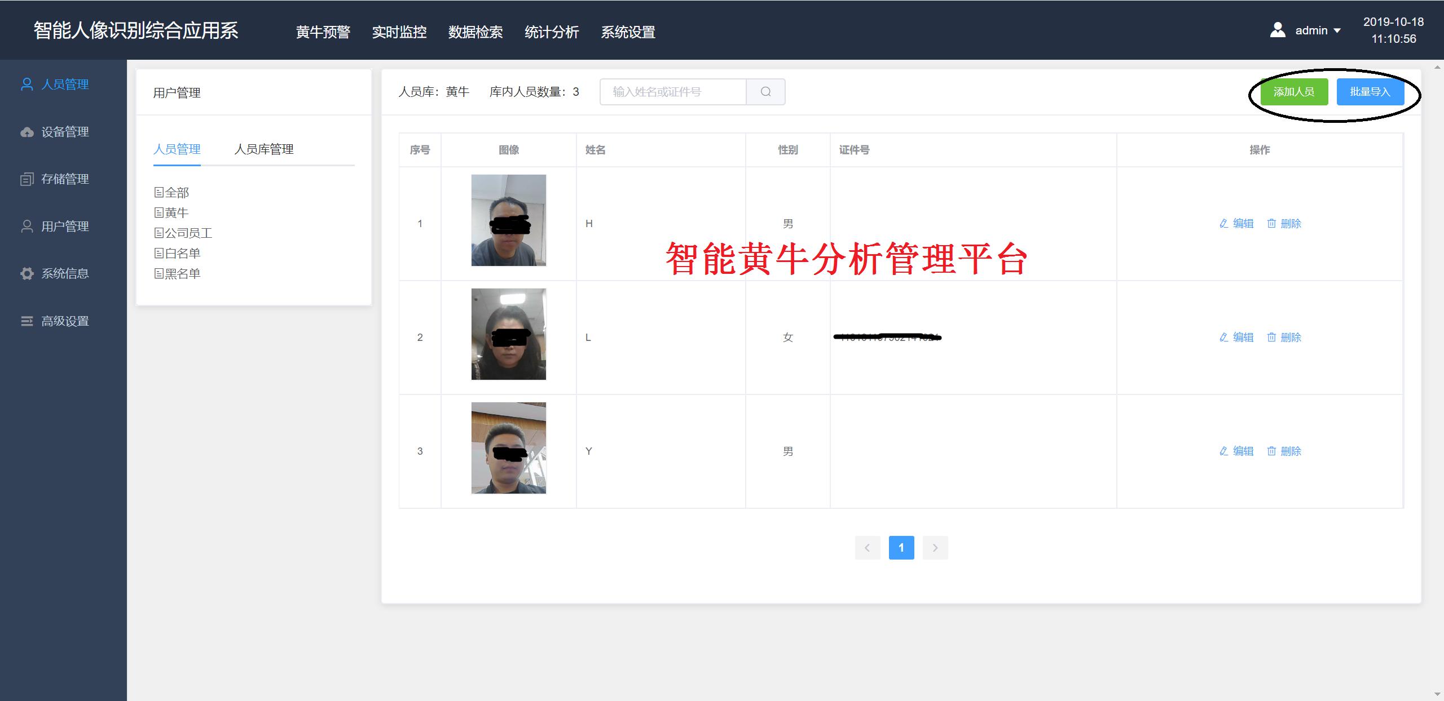
Task: Switch to the 人员库管理 tab
Action: [264, 149]
